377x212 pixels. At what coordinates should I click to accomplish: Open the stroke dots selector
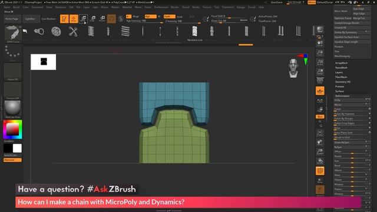12,53
